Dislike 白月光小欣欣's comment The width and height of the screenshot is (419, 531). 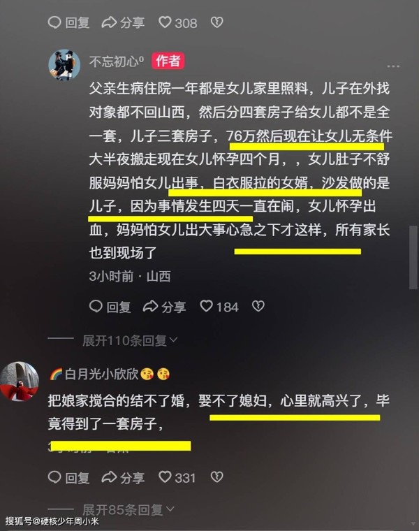[x=217, y=477]
